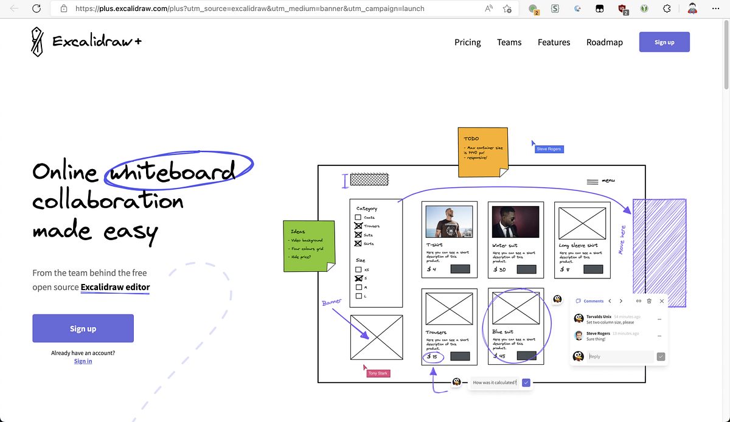This screenshot has width=730, height=422.
Task: Confirm 'How was it calculated?' with purple check
Action: click(526, 382)
